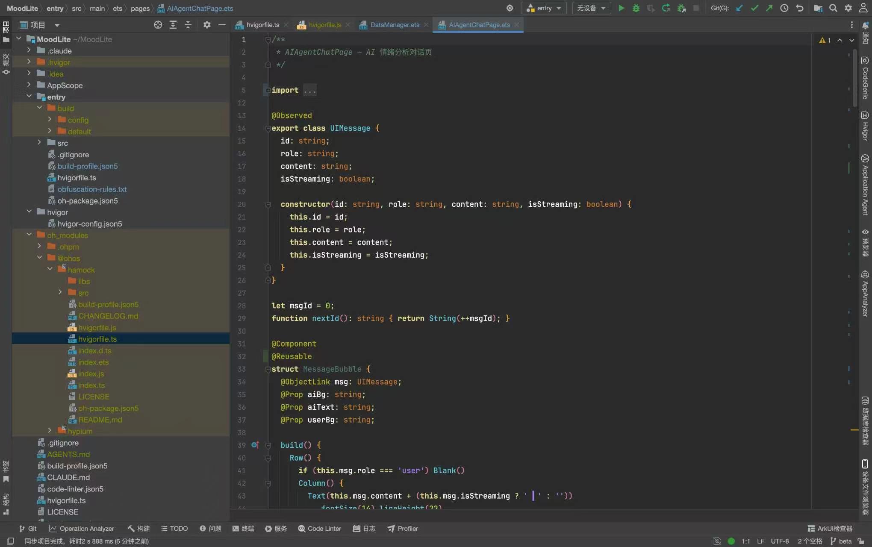
Task: Unfold the collapsed import block
Action: click(310, 90)
